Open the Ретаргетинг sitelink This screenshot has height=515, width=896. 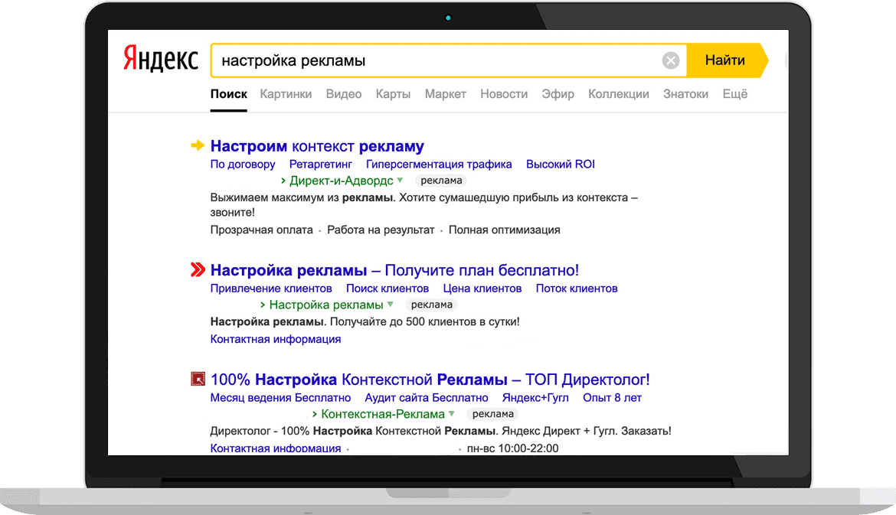point(321,165)
